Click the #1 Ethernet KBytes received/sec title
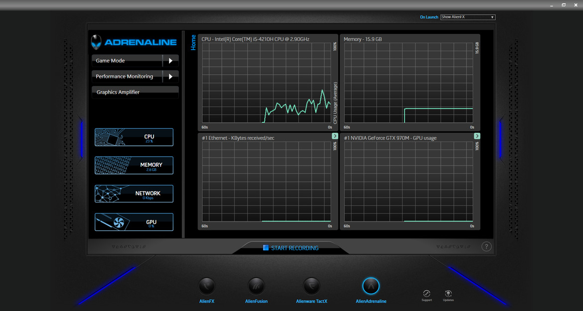583x311 pixels. pos(238,138)
